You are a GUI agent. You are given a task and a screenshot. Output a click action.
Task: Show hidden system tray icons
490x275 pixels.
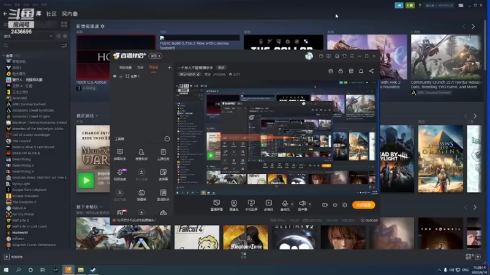pyautogui.click(x=439, y=269)
